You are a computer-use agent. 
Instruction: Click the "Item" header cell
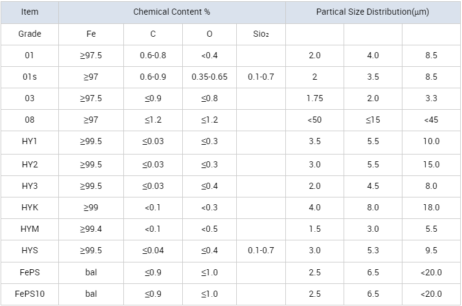29,12
